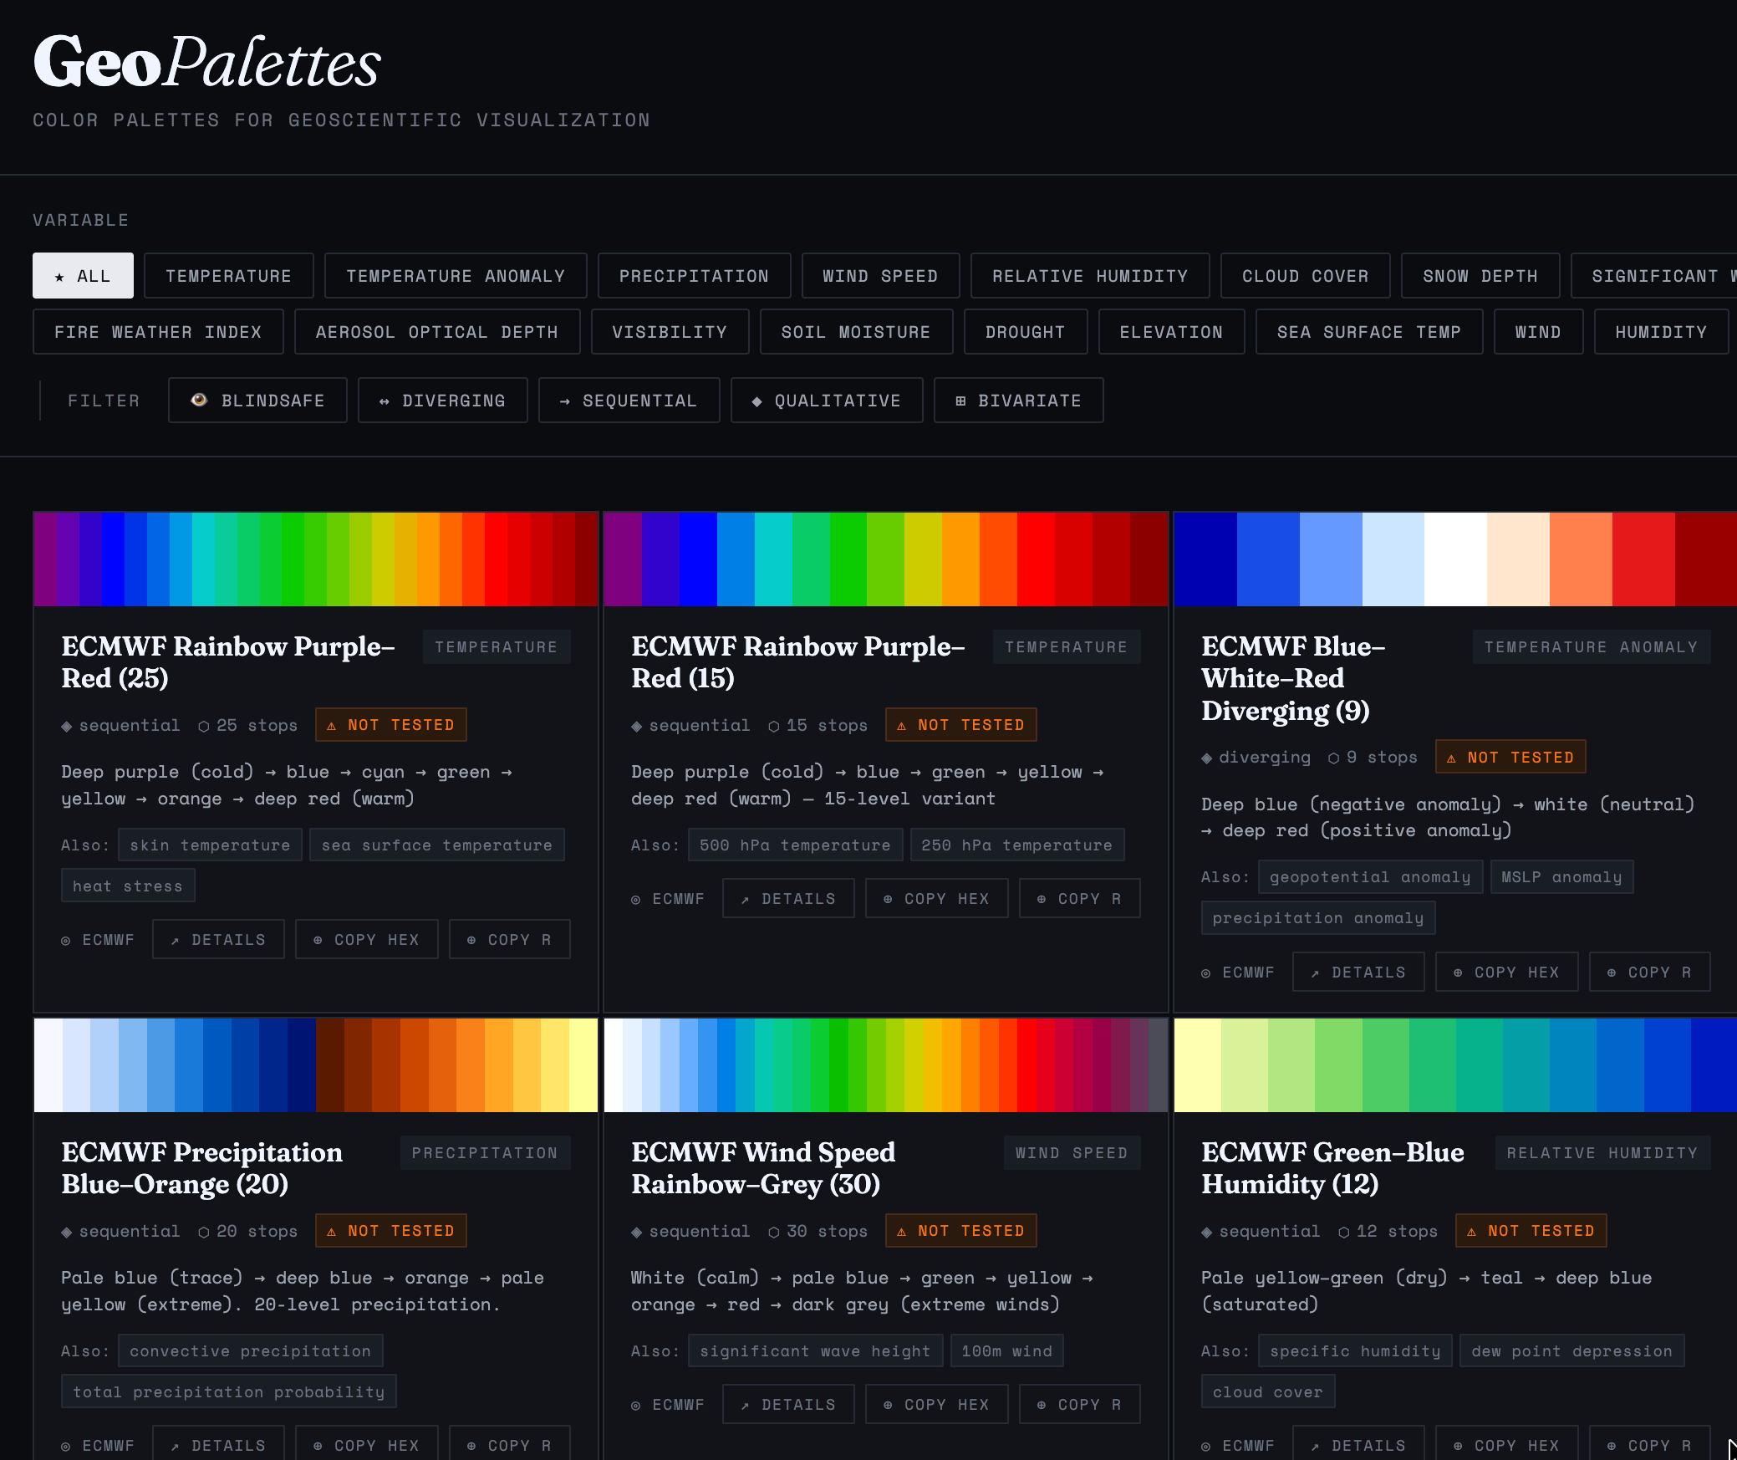Image resolution: width=1737 pixels, height=1460 pixels.
Task: Click Not Tested badge on Wind Speed card
Action: (960, 1231)
